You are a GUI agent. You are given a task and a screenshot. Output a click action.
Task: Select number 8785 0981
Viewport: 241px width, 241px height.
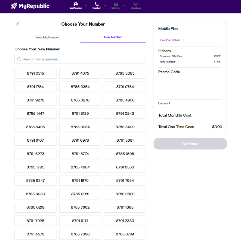point(80,194)
